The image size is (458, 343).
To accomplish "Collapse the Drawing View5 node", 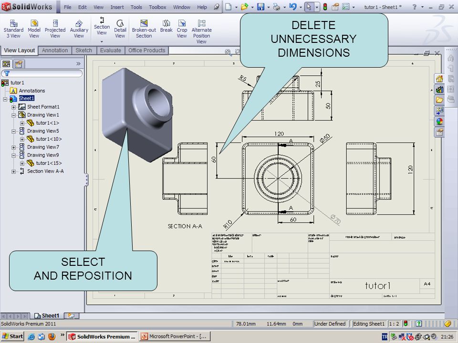I will tap(13, 131).
